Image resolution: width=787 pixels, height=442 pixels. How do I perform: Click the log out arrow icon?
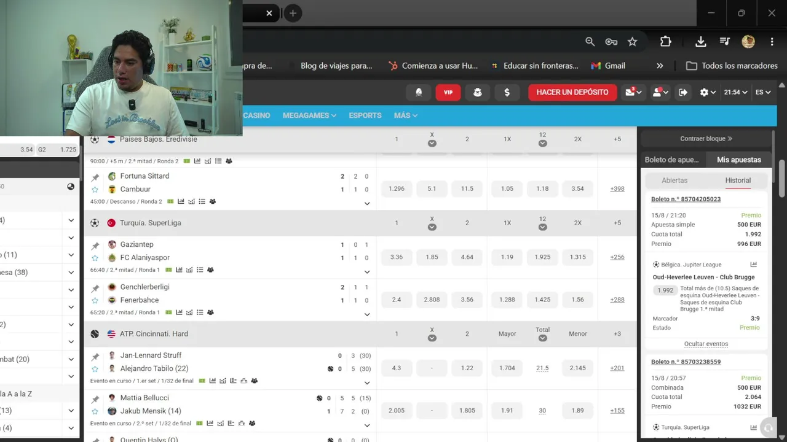point(683,92)
